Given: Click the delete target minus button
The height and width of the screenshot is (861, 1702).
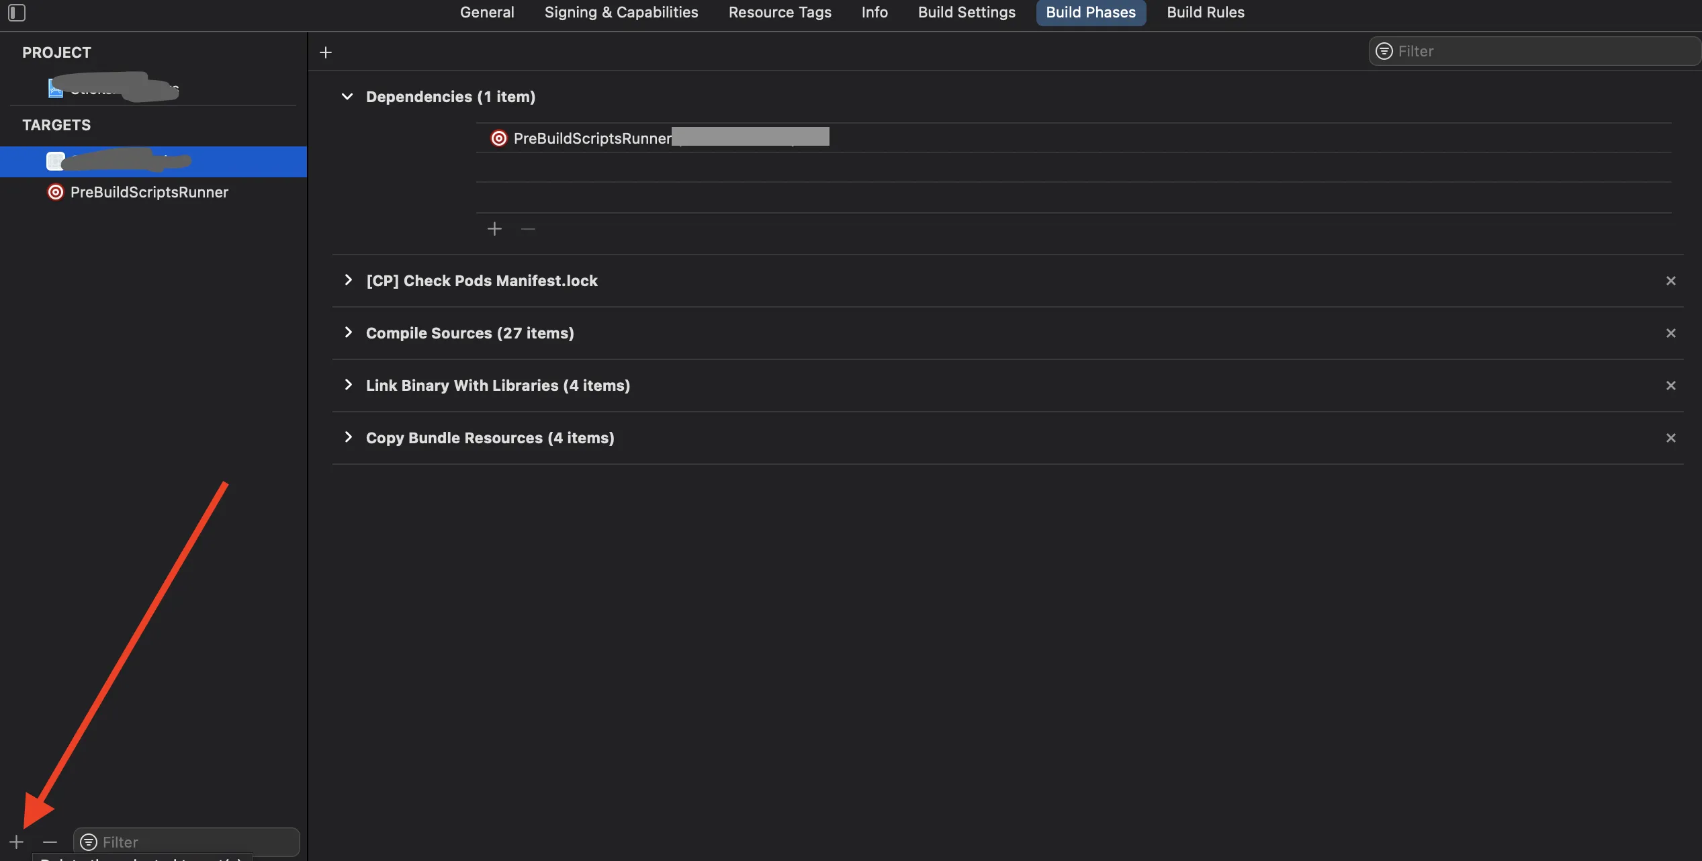Looking at the screenshot, I should coord(50,842).
